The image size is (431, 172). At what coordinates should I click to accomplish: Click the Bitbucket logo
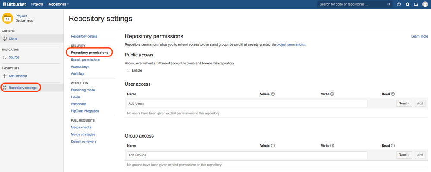coord(15,4)
